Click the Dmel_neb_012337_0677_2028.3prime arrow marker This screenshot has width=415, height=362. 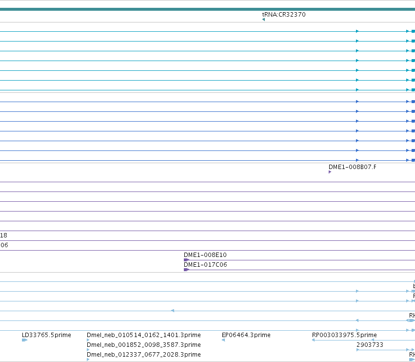(x=88, y=360)
